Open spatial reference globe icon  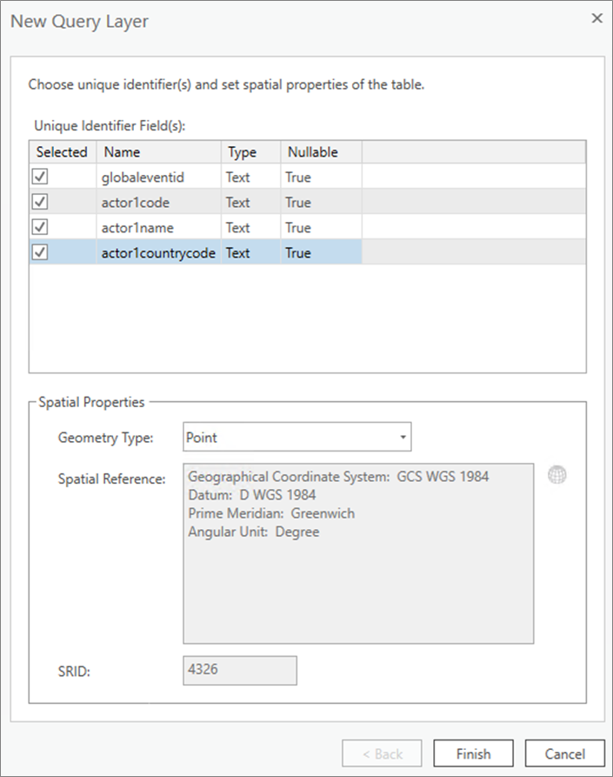(x=557, y=475)
